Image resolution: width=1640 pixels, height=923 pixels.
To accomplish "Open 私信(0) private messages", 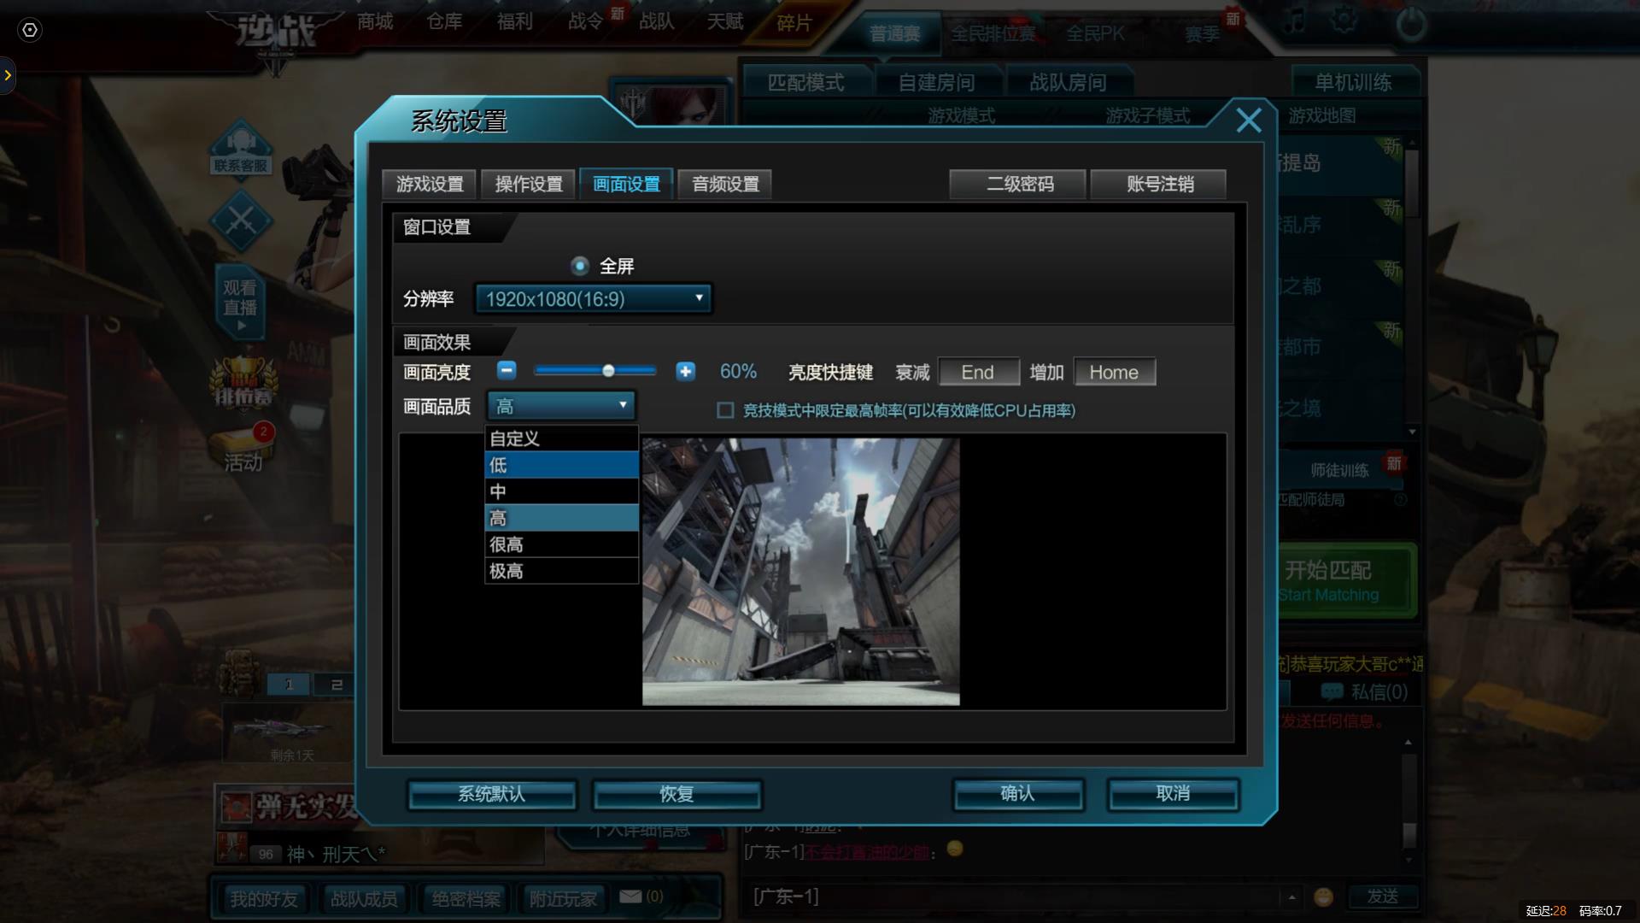I will 1364,691.
